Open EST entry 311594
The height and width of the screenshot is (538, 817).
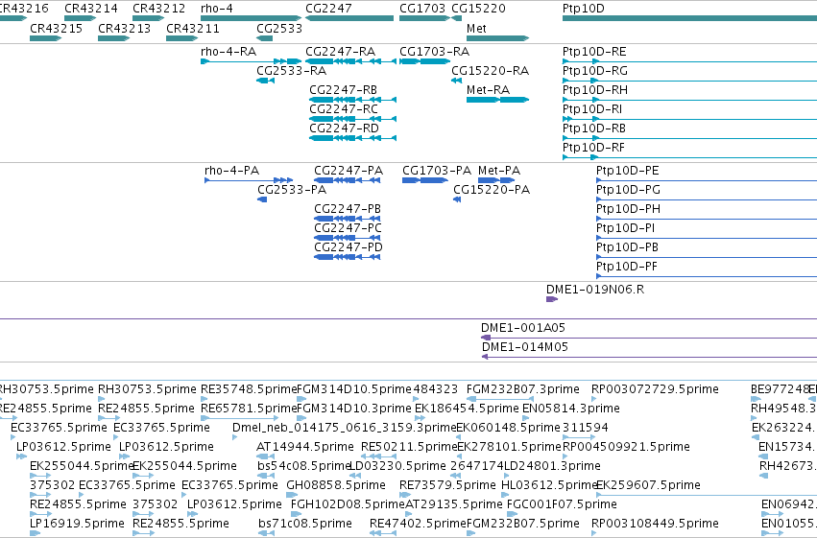585,428
